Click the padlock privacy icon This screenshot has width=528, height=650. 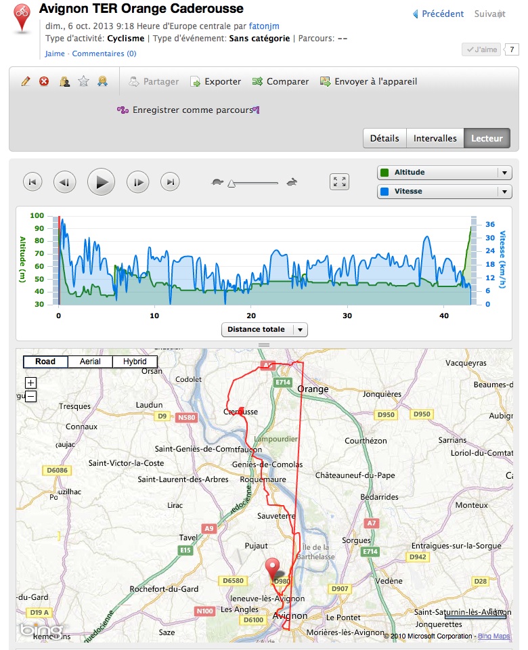coord(64,81)
